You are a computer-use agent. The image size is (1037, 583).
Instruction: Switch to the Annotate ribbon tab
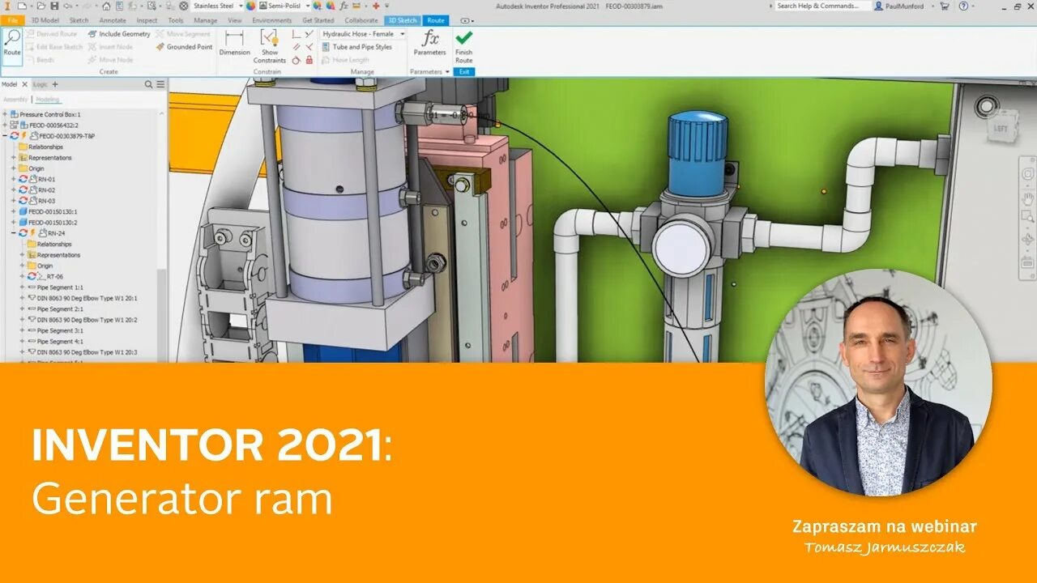(x=112, y=20)
